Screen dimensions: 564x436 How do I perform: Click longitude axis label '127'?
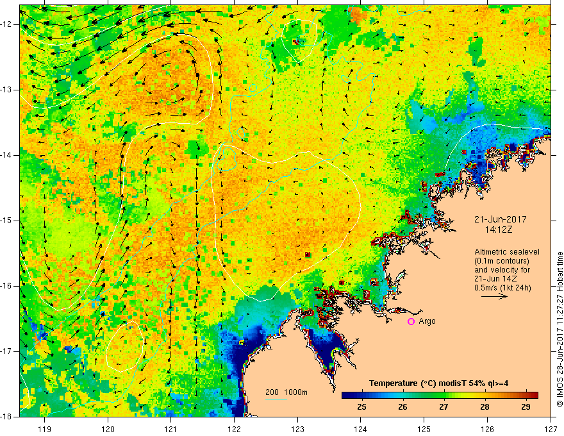(551, 429)
